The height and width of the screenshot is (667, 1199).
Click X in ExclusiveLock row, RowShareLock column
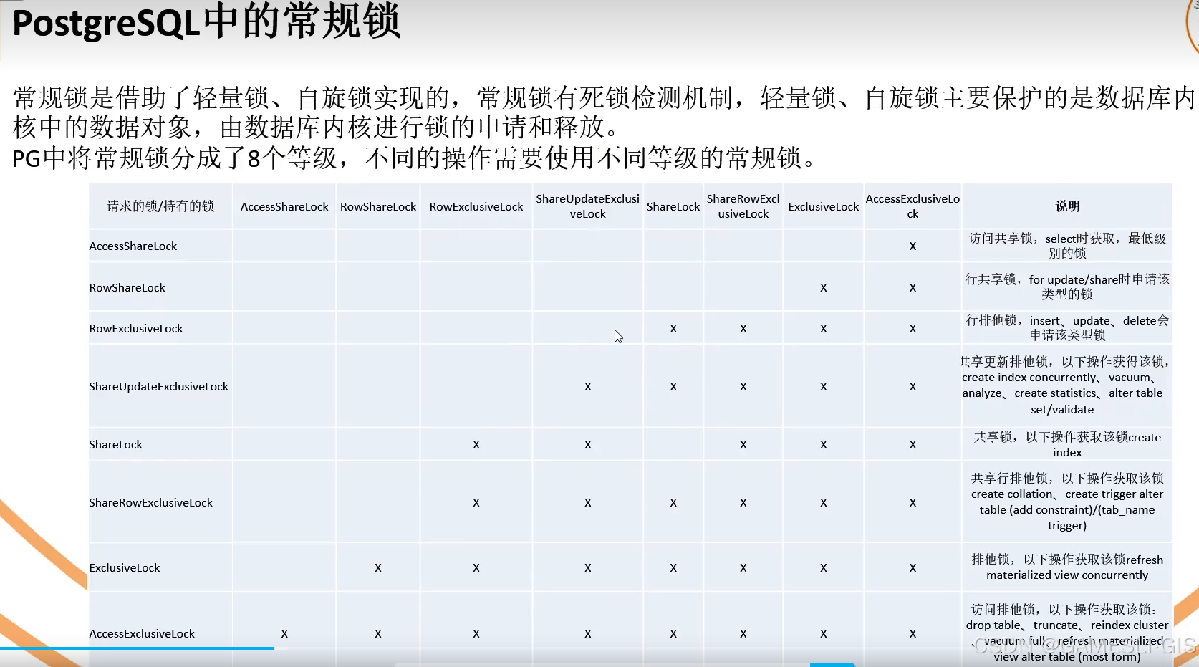coord(378,568)
